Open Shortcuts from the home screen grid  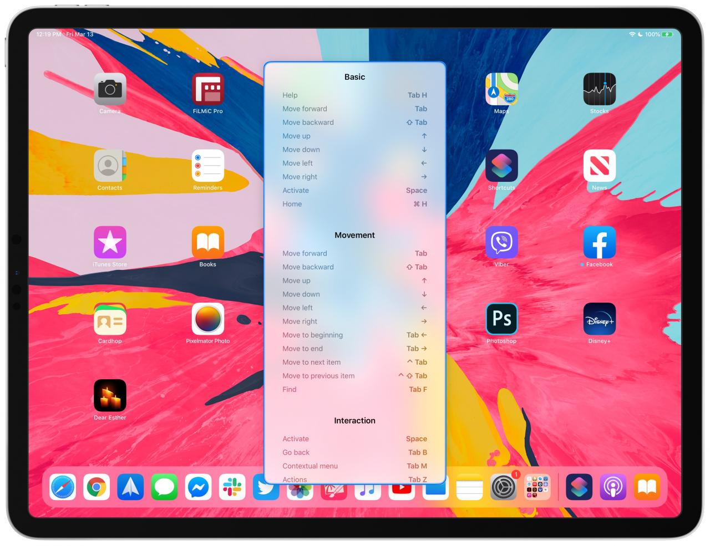point(501,165)
